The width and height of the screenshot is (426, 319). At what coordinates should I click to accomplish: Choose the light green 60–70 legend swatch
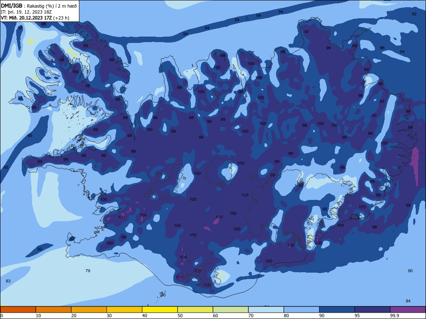coord(230,310)
